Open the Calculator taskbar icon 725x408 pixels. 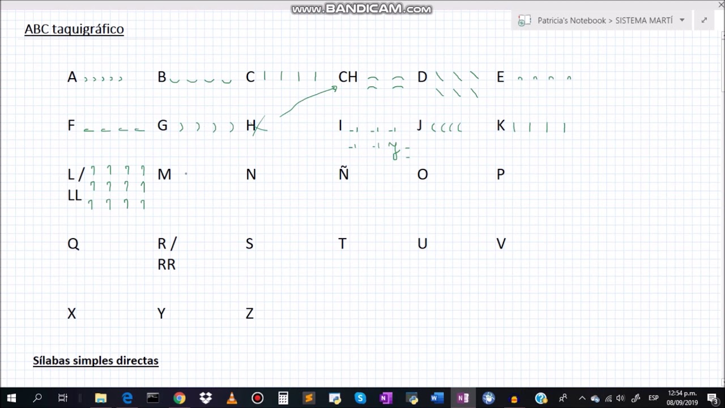283,398
